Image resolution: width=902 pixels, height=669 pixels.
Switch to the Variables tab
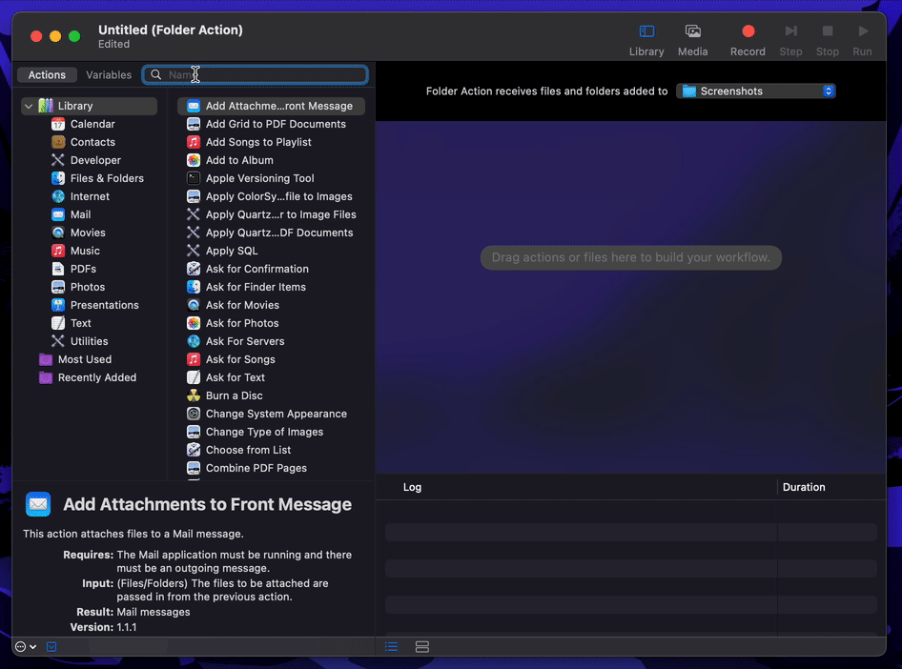click(108, 74)
